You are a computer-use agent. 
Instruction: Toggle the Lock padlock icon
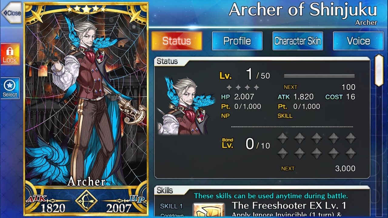[x=10, y=54]
